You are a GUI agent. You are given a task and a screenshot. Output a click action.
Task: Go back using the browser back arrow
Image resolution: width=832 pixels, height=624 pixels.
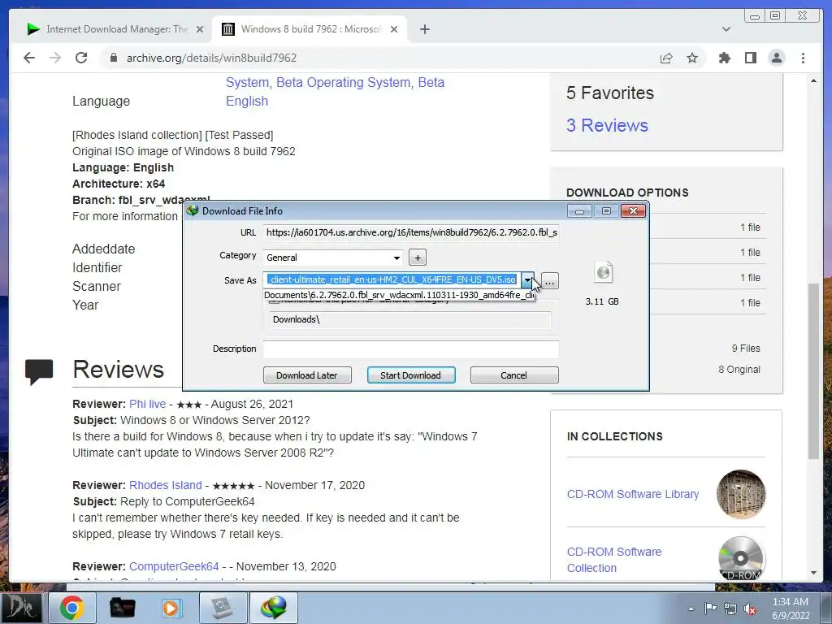click(x=29, y=58)
